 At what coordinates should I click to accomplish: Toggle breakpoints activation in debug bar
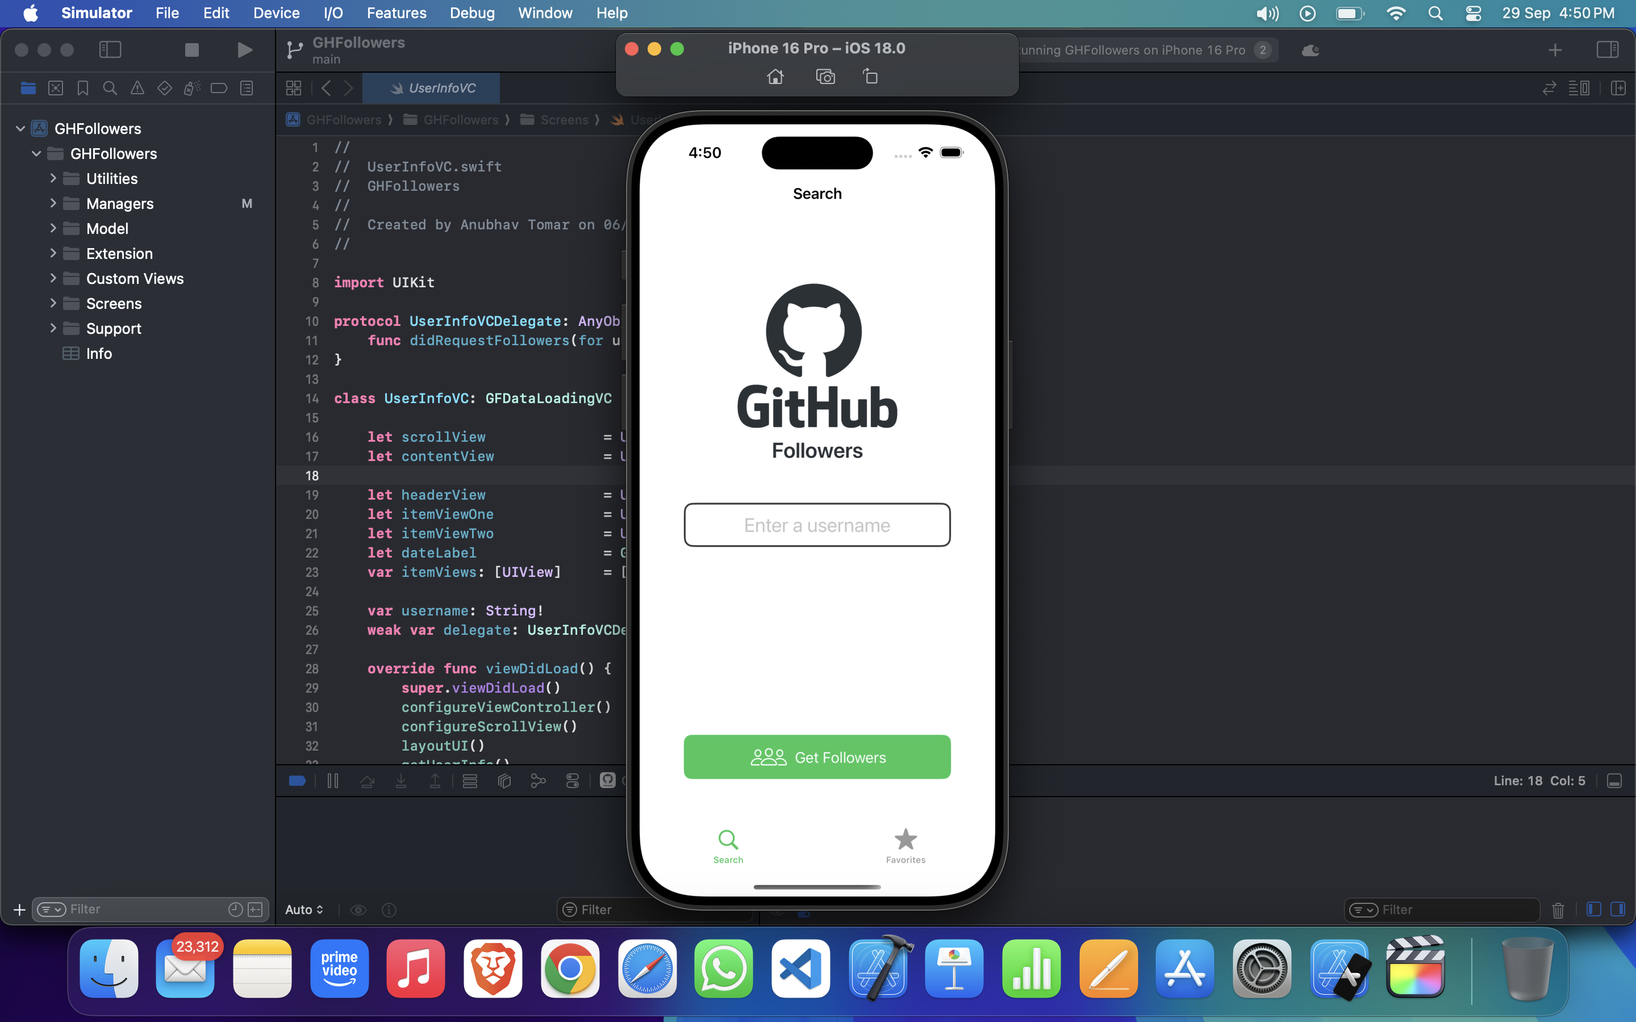[x=298, y=781]
